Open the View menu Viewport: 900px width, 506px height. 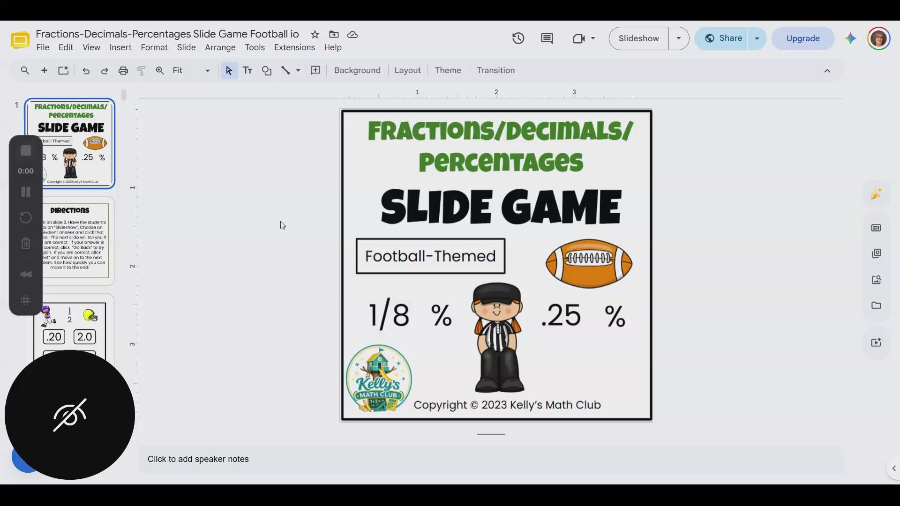[x=91, y=48]
